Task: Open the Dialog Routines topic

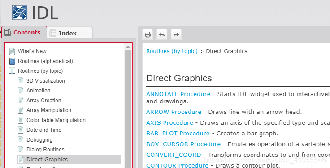Action: 45,150
